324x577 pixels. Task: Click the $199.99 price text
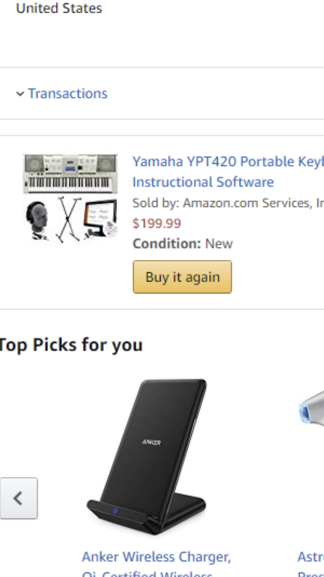tap(157, 223)
